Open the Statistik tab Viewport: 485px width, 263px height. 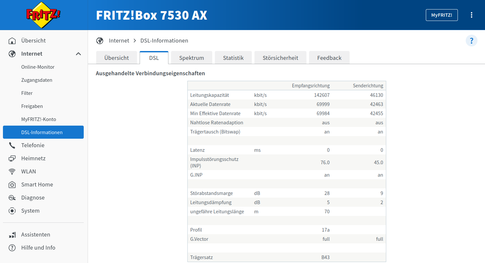click(x=234, y=58)
